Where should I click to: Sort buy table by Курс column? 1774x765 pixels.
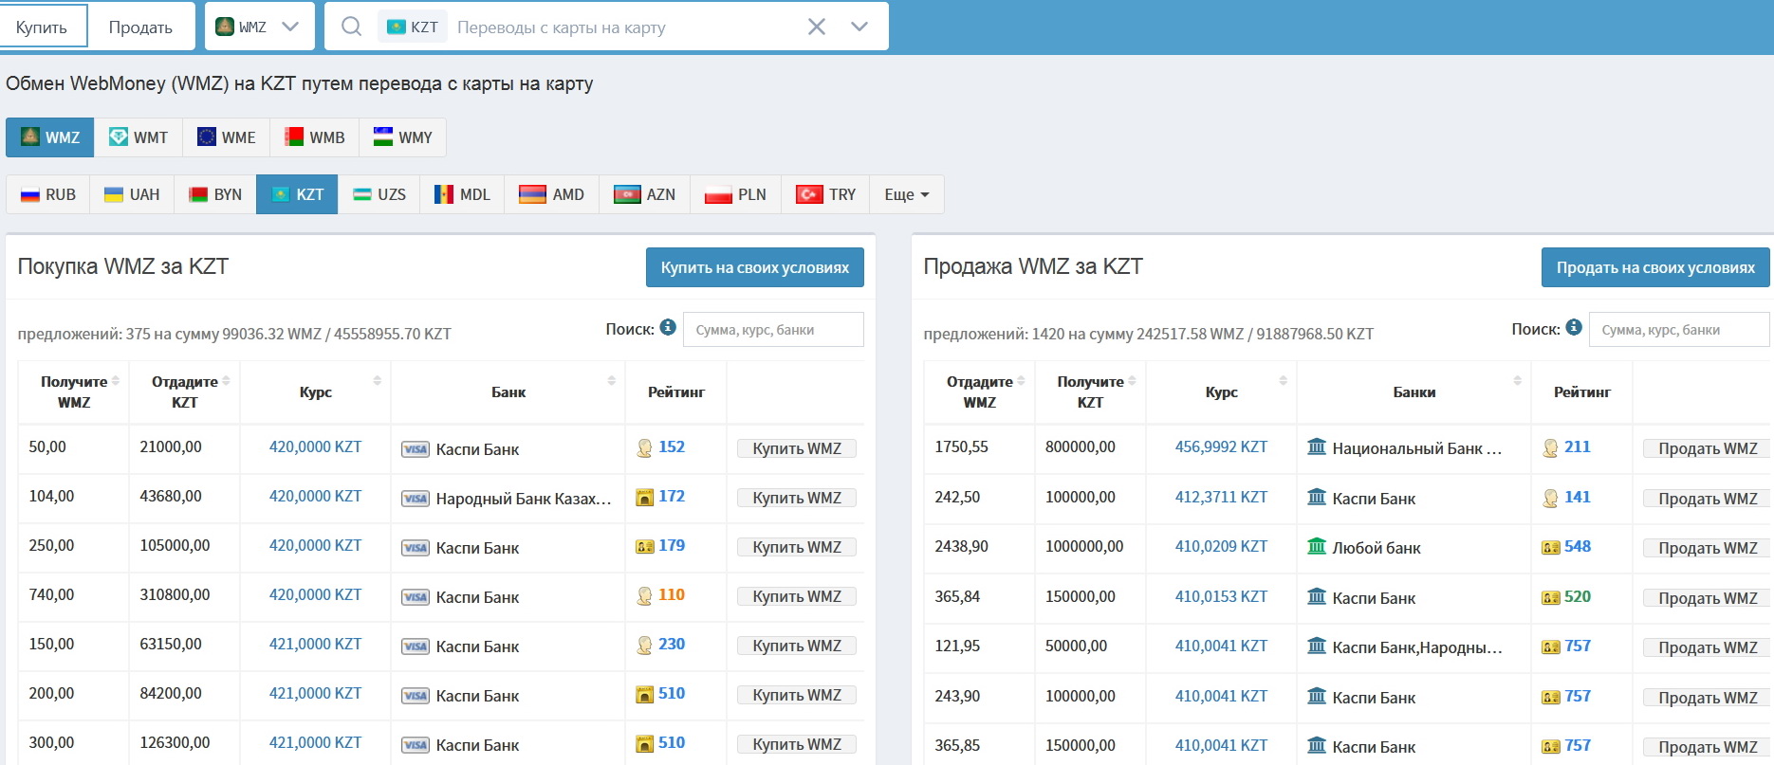coord(316,392)
